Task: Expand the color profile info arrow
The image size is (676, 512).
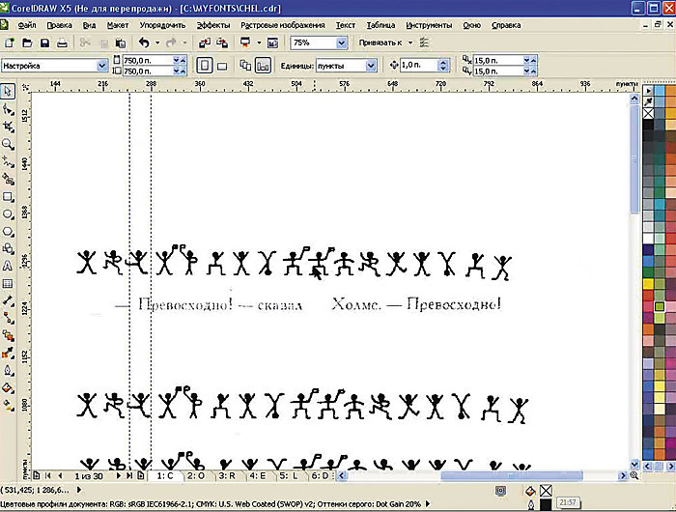Action: (428, 504)
